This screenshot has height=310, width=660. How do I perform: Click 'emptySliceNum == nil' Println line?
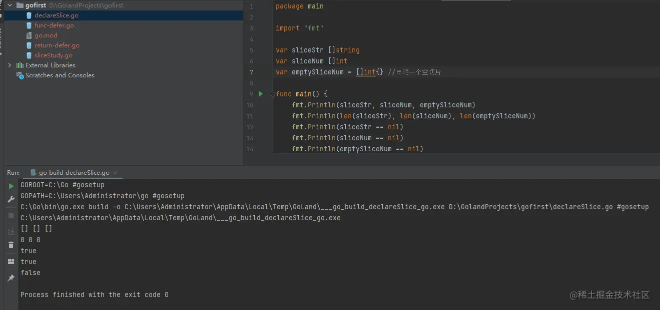358,149
